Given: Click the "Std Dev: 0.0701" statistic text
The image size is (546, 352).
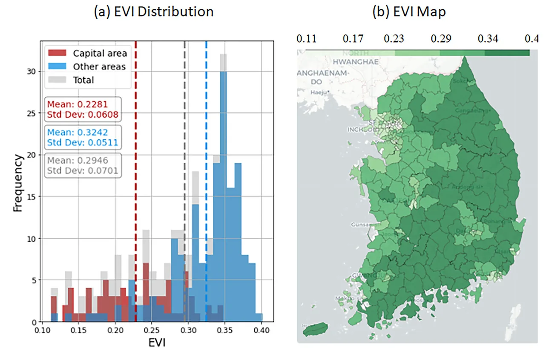Looking at the screenshot, I should click(83, 171).
